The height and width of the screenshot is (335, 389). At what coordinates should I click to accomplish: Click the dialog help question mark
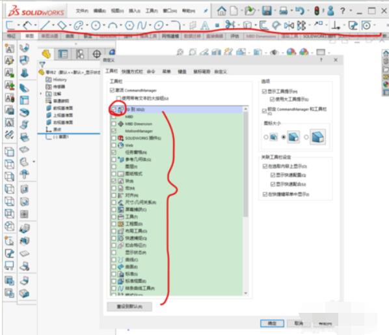(321, 60)
